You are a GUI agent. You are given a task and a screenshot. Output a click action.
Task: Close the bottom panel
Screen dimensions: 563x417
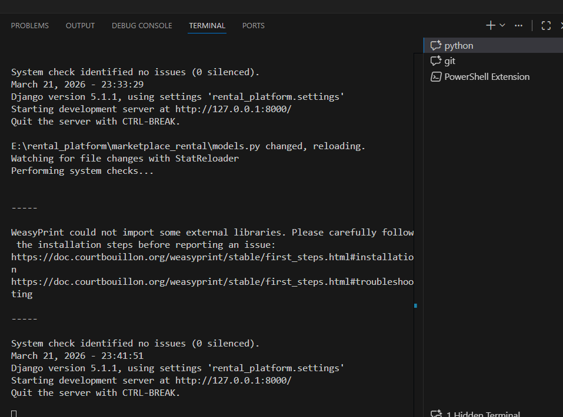point(561,25)
